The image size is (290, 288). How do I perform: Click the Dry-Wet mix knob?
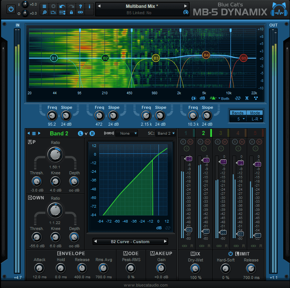(x=195, y=268)
